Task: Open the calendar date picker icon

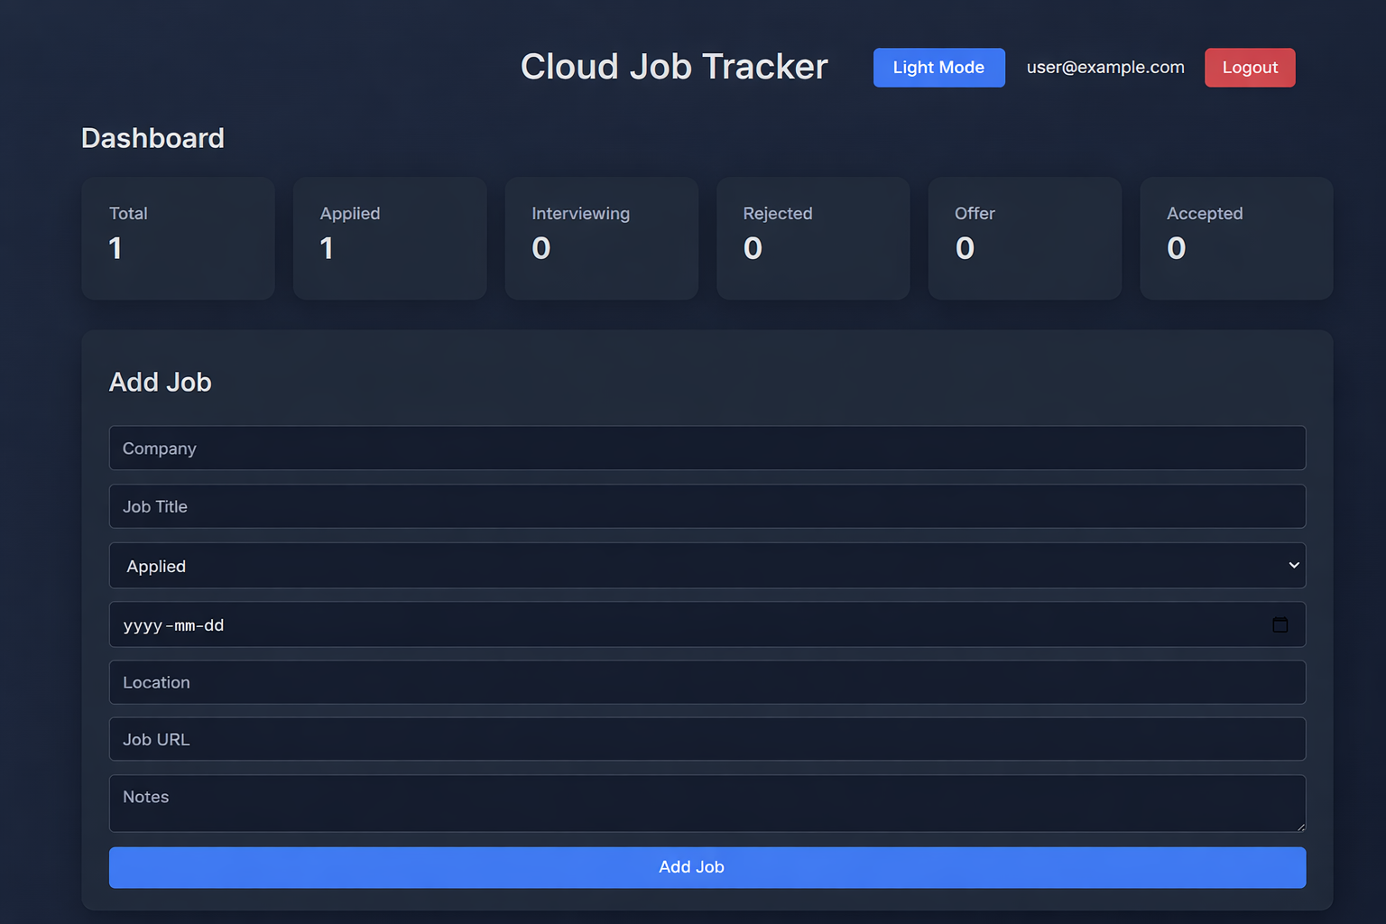Action: 1280,624
